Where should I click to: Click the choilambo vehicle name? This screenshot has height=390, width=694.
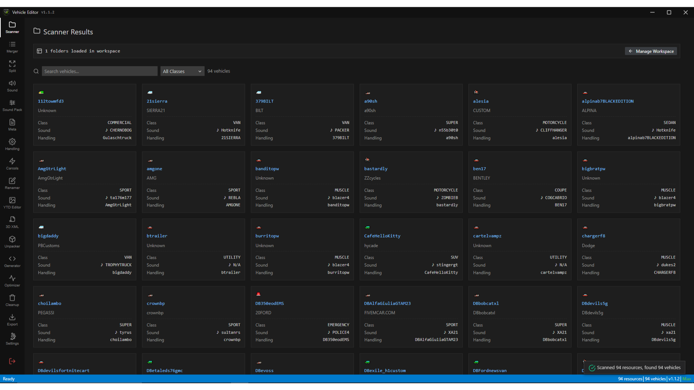click(x=50, y=303)
